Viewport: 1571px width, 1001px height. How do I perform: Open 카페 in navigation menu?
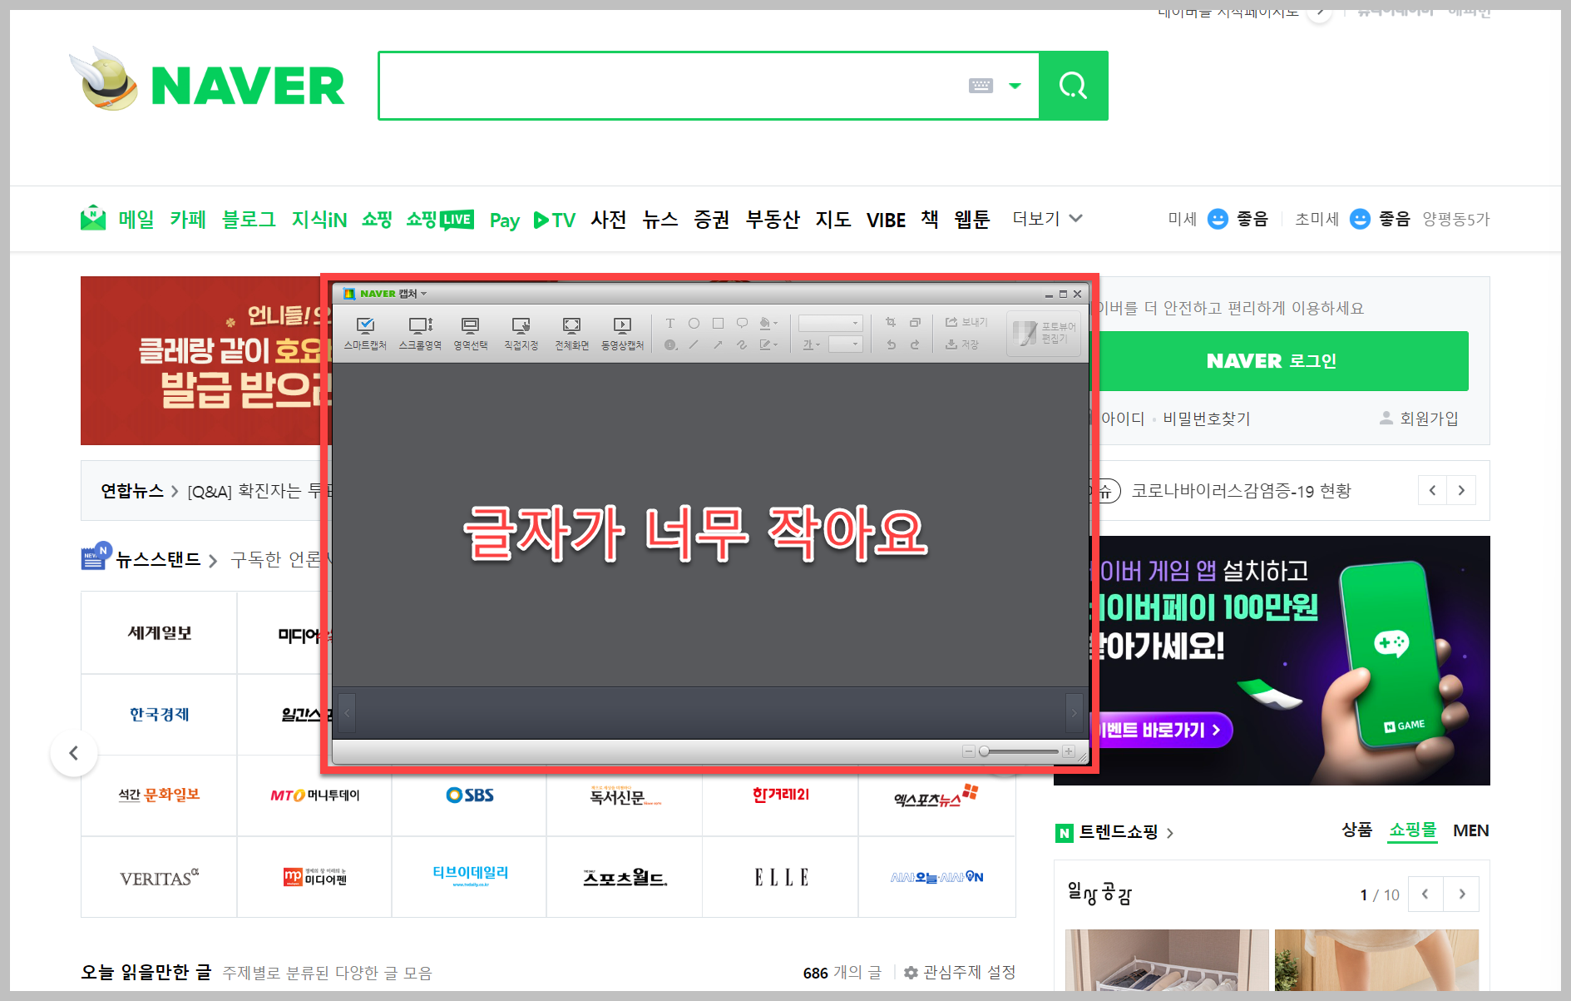click(188, 219)
